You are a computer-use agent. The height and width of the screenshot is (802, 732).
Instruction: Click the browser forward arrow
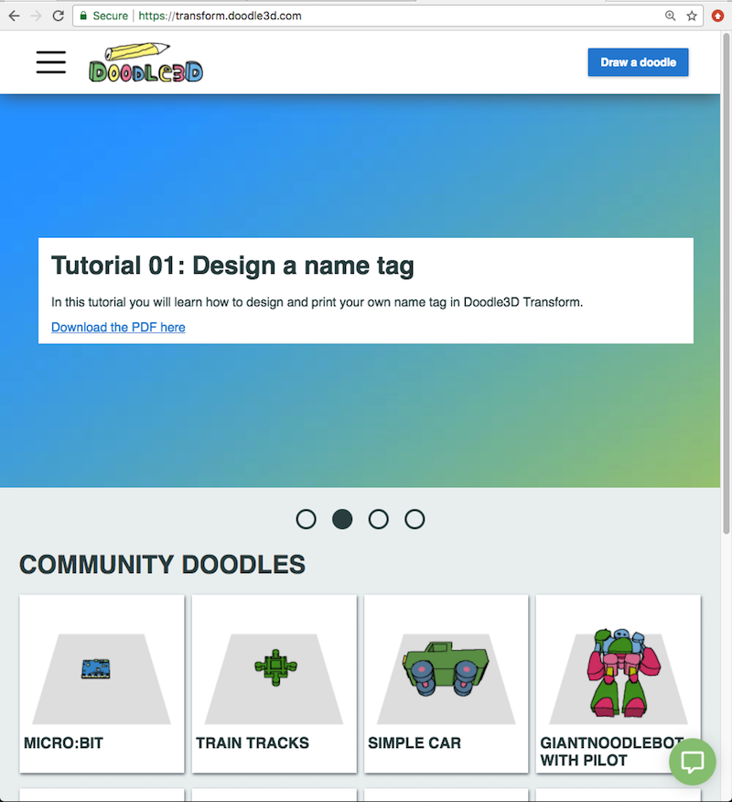tap(37, 16)
